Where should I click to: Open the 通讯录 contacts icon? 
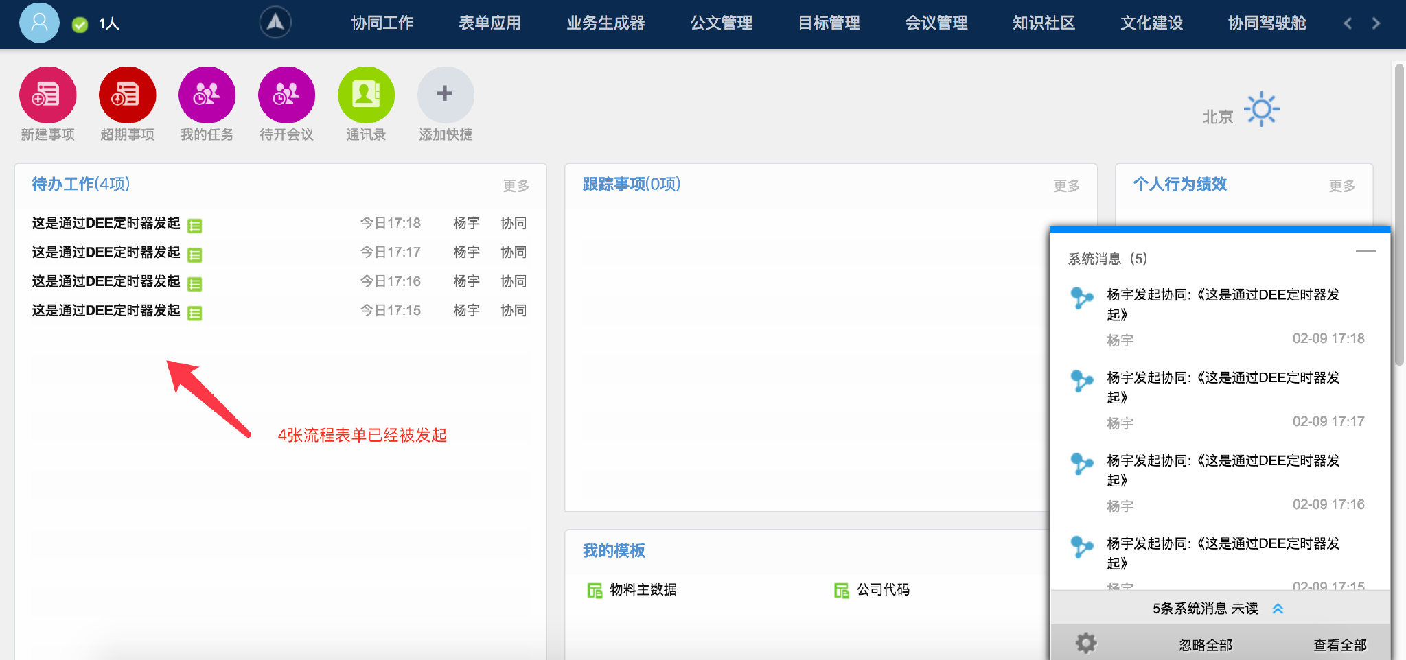click(366, 95)
